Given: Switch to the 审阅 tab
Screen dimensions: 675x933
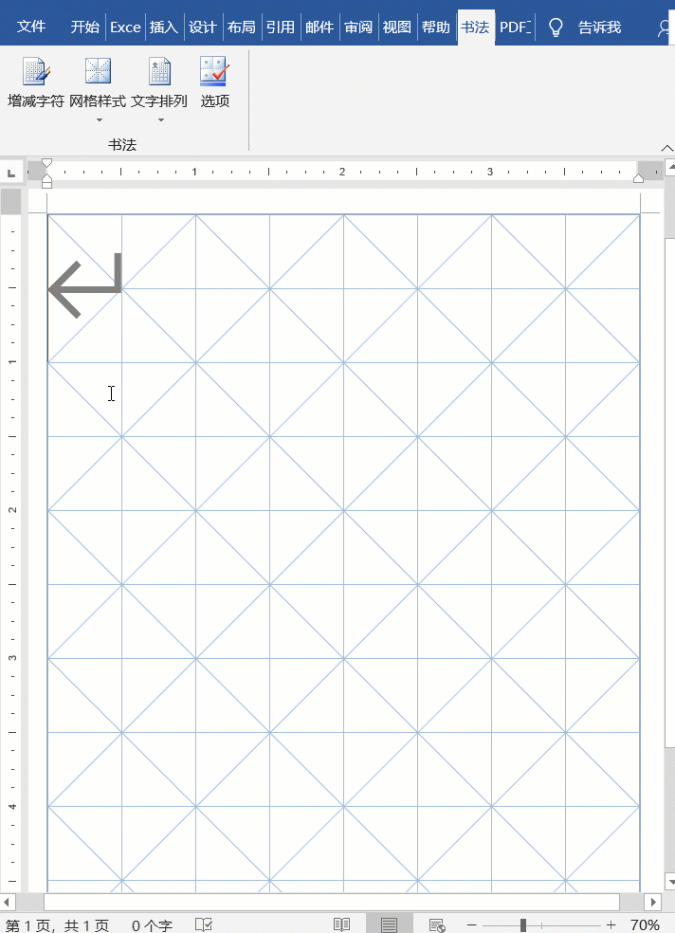Looking at the screenshot, I should [358, 27].
